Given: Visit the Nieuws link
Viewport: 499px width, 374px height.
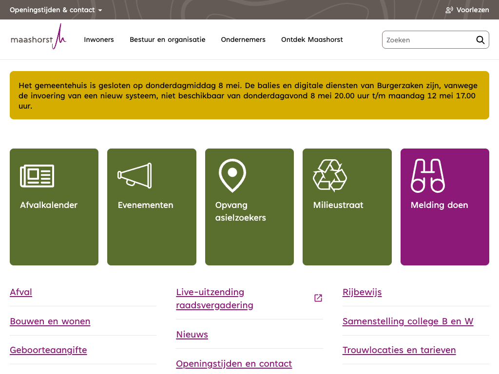Looking at the screenshot, I should [x=192, y=335].
